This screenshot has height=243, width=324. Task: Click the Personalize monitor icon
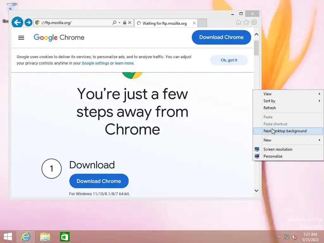coord(257,156)
